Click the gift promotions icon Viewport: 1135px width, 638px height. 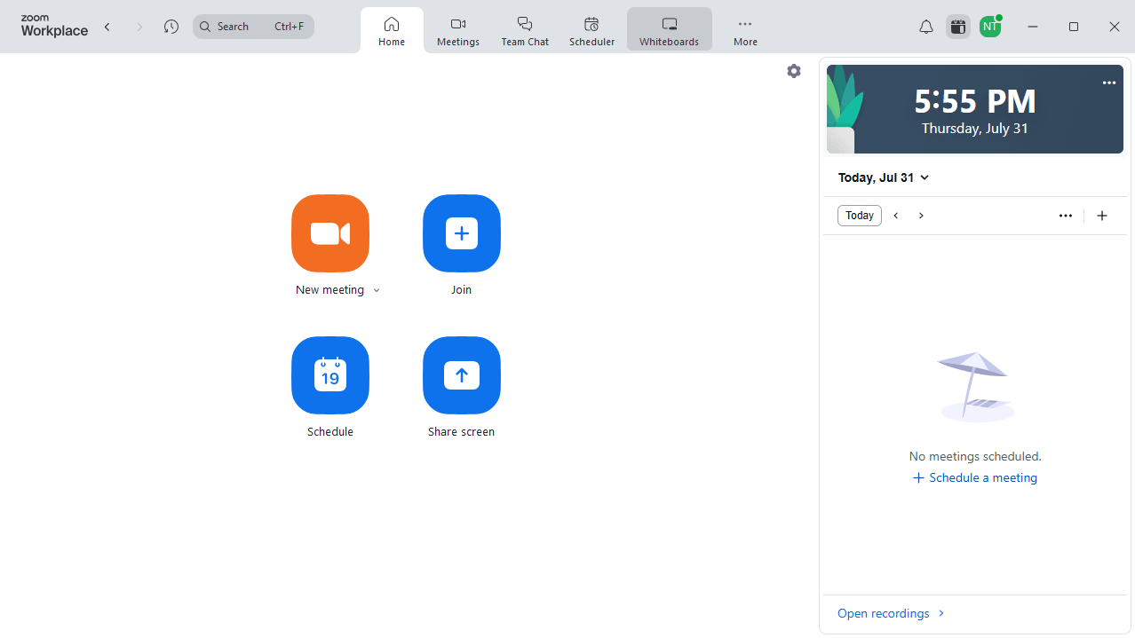point(957,26)
